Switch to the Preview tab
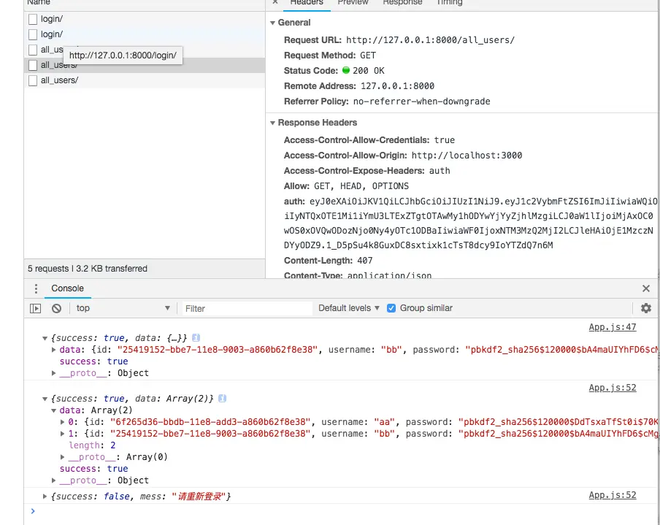 click(x=353, y=3)
